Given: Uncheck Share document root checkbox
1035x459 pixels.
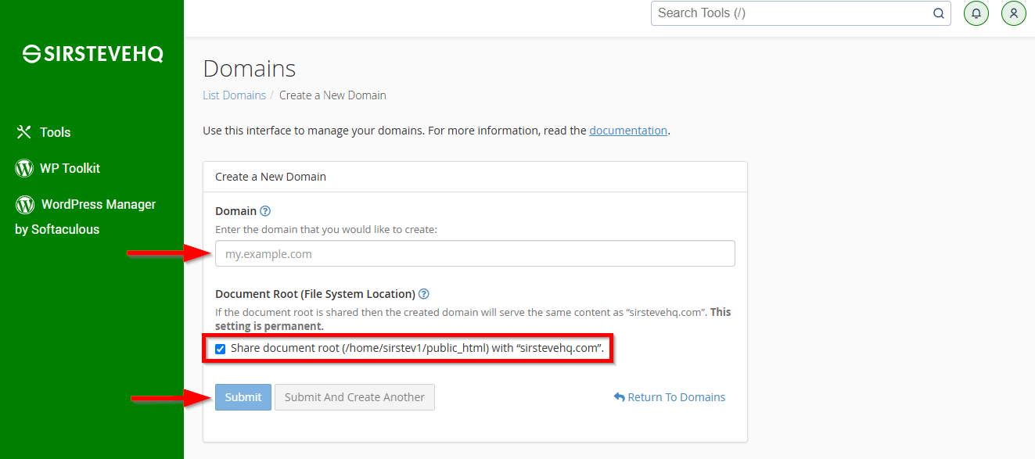Looking at the screenshot, I should point(221,349).
